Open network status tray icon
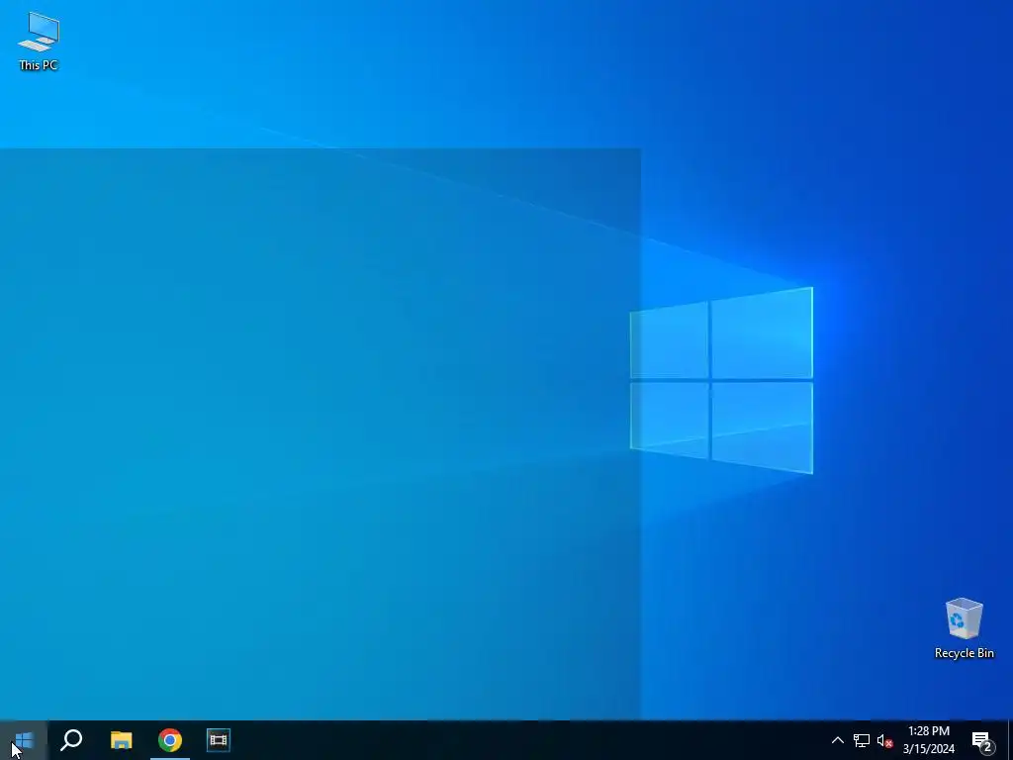This screenshot has width=1013, height=760. 862,740
